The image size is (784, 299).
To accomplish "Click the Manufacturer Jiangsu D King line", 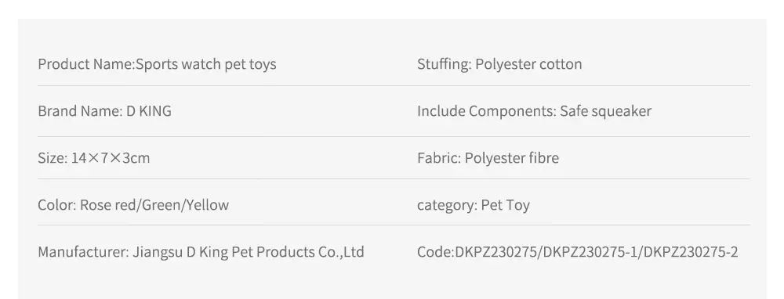I will point(201,252).
